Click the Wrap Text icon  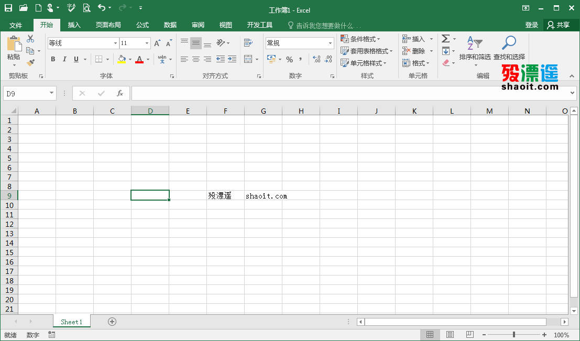(x=248, y=43)
